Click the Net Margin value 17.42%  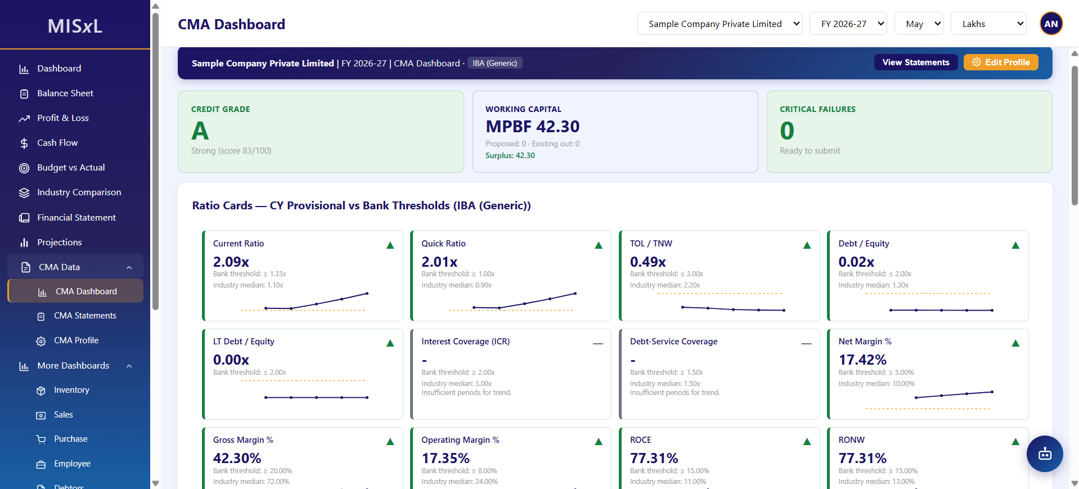pos(862,360)
